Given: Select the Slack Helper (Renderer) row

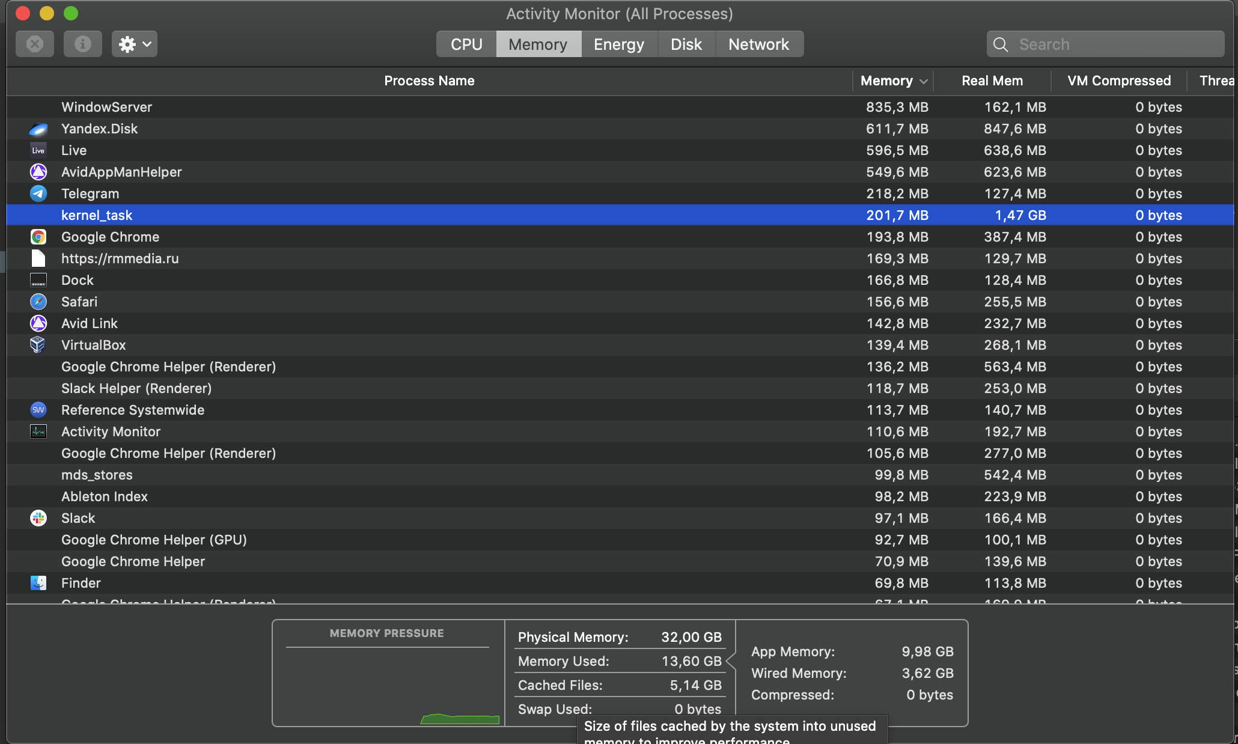Looking at the screenshot, I should 620,388.
